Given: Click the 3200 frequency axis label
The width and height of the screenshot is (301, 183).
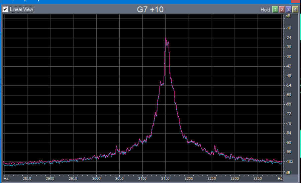Looking at the screenshot, I should 189,179.
